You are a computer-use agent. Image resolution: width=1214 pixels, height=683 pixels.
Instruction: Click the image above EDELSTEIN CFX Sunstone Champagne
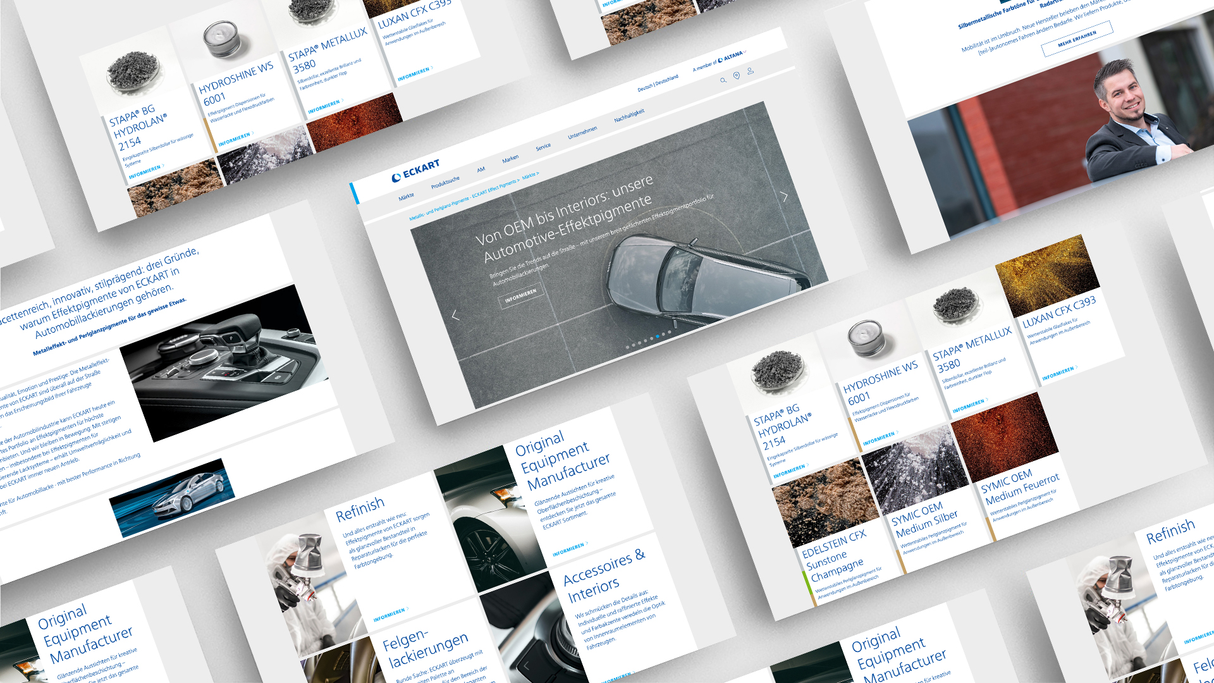(825, 501)
